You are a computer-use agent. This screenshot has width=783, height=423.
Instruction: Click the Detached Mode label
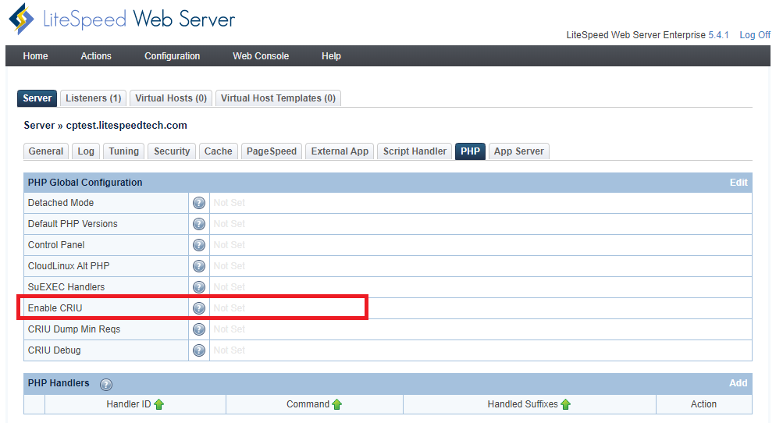(x=61, y=203)
